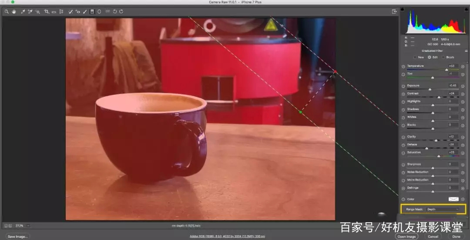This screenshot has width=470, height=240.
Task: Increase Highlights with its plus button
Action: (x=463, y=102)
